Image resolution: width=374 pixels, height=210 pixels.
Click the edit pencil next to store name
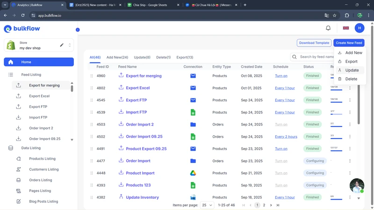click(62, 45)
